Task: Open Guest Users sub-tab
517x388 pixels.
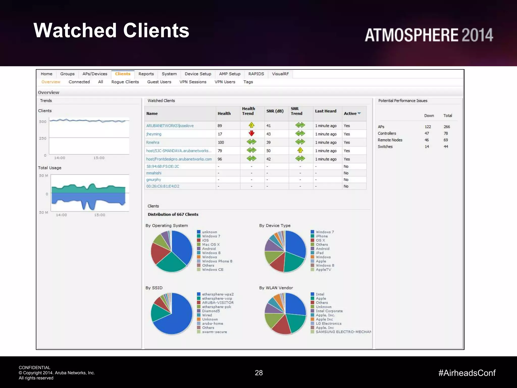Action: pyautogui.click(x=159, y=82)
